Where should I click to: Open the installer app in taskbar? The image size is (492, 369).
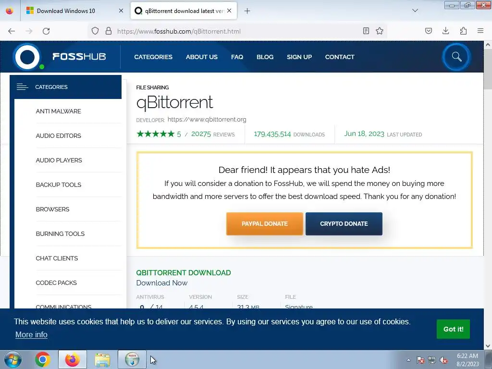click(132, 359)
